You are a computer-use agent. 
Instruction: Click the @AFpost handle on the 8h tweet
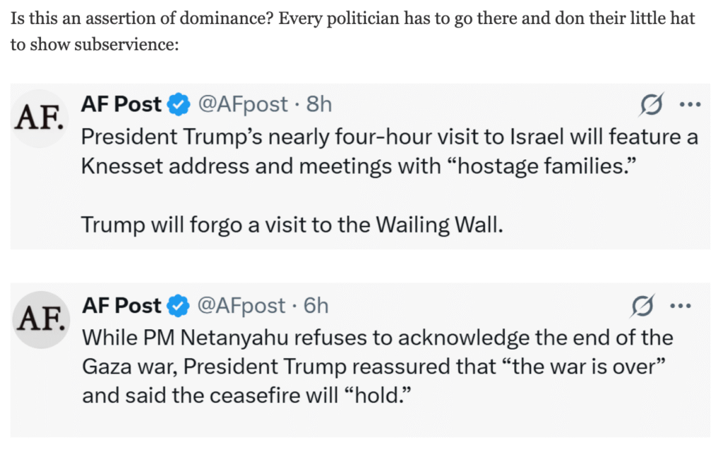[x=241, y=105]
